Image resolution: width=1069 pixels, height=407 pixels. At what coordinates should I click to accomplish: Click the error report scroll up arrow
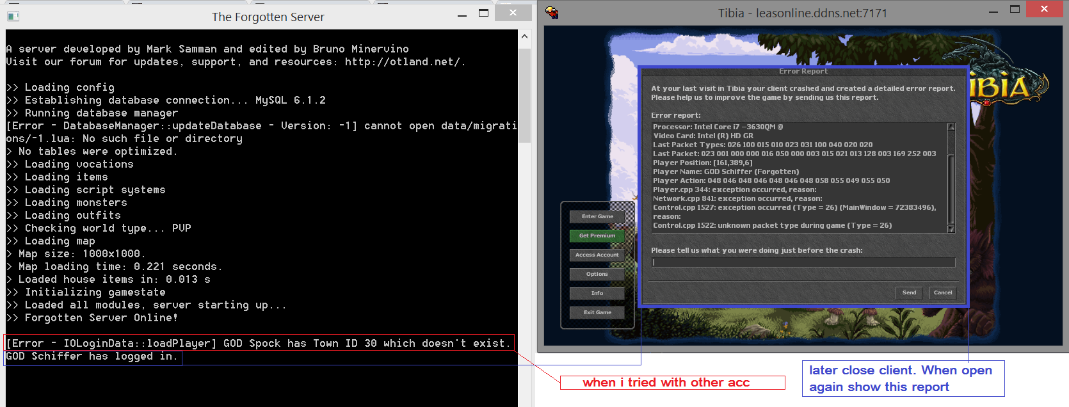coord(951,127)
